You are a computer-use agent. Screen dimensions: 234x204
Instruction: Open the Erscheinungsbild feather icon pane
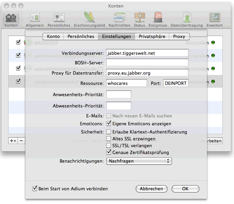pyautogui.click(x=89, y=20)
